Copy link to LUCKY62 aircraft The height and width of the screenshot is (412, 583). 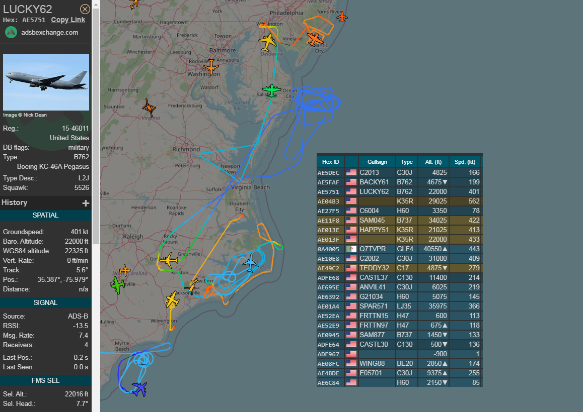(x=68, y=20)
